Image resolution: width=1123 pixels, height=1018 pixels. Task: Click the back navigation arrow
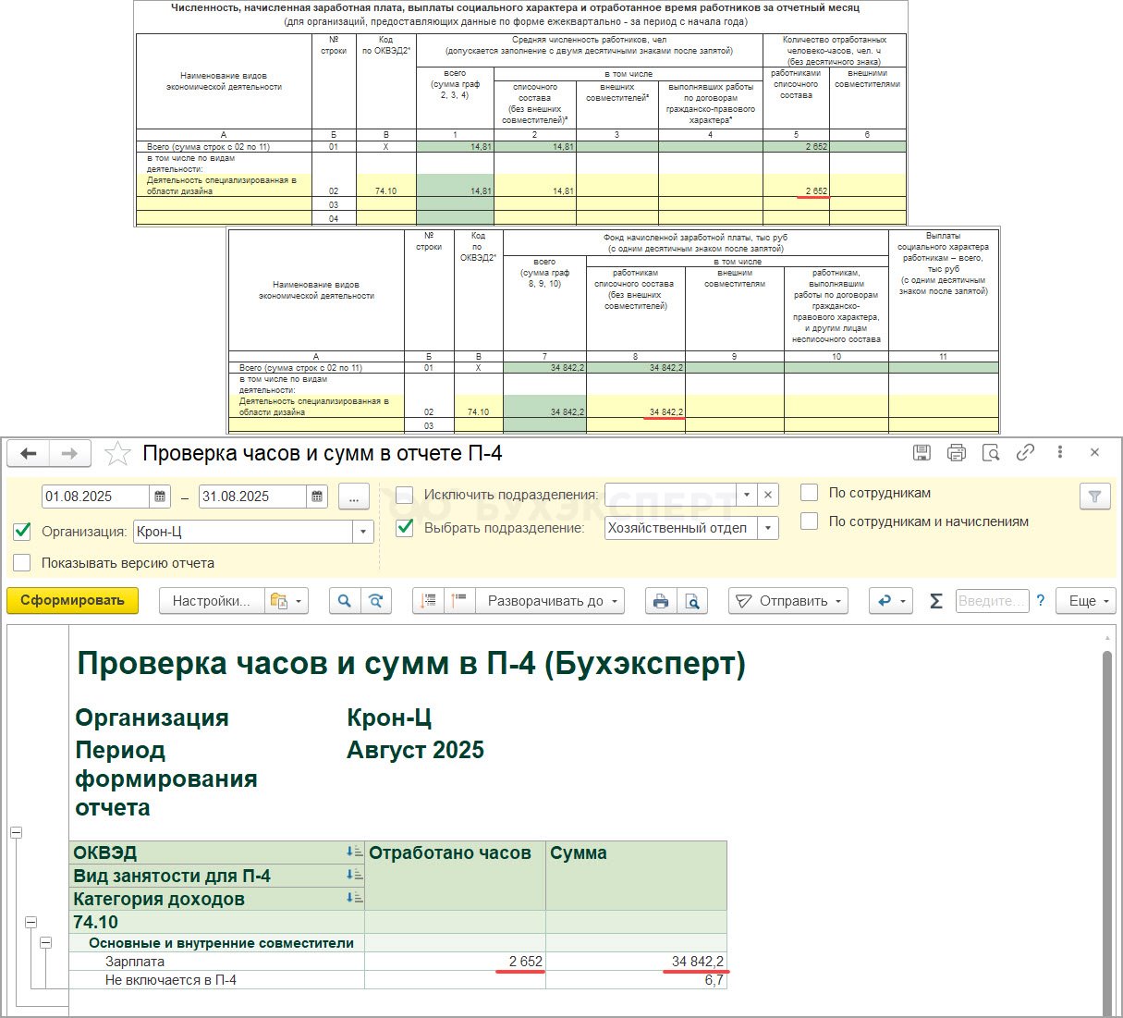tap(29, 453)
